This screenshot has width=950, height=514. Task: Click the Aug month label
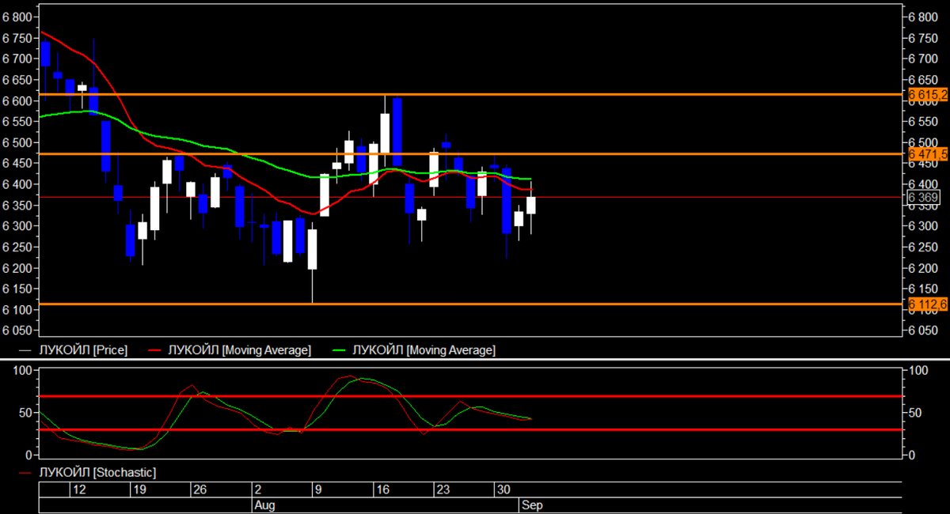(x=264, y=505)
